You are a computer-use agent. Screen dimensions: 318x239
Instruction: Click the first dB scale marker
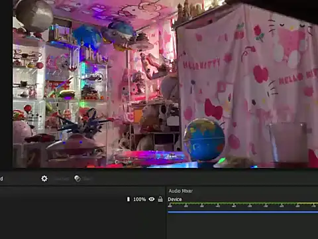pos(170,206)
